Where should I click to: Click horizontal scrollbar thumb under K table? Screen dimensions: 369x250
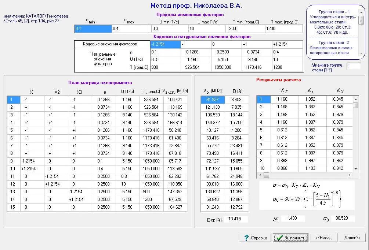(266, 175)
